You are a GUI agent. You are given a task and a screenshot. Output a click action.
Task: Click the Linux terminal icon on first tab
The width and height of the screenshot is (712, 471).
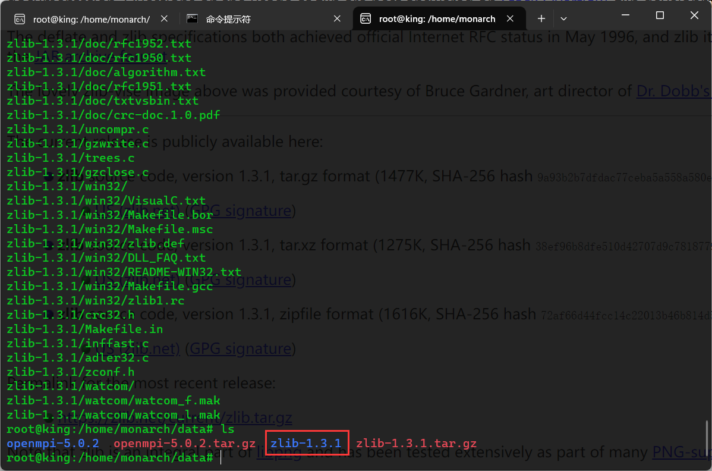[x=20, y=19]
